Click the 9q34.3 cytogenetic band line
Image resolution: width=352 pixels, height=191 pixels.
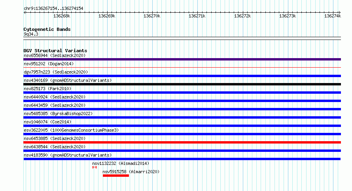182,38
